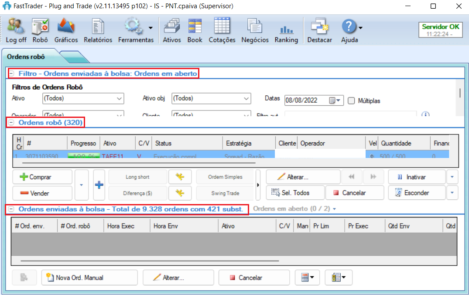Click Cancelar in the sent orders panel

pos(254,278)
